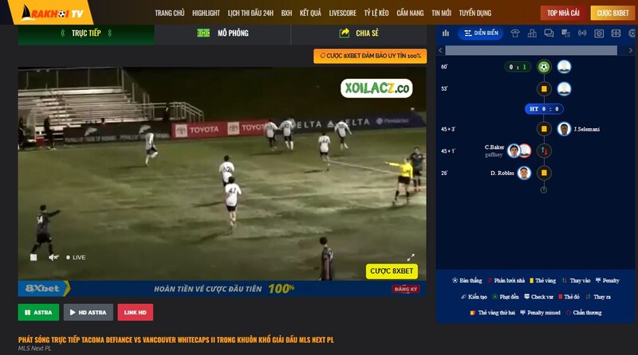Click the 60' goal ball icon
This screenshot has height=355, width=638.
click(x=544, y=67)
